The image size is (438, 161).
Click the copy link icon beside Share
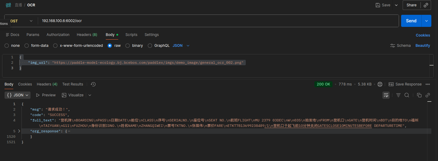(426, 5)
